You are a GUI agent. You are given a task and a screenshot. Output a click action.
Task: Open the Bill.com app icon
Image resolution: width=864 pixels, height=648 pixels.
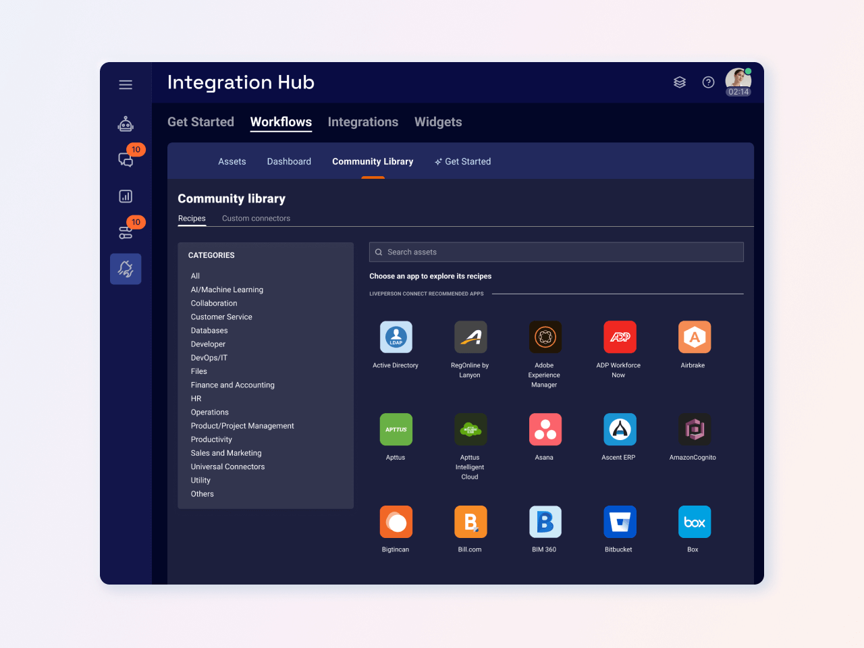tap(470, 522)
